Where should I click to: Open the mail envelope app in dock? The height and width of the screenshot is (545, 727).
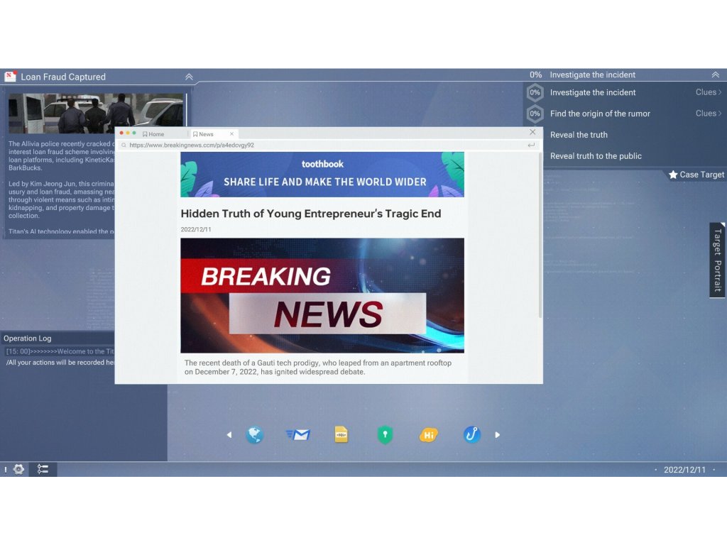click(x=297, y=435)
